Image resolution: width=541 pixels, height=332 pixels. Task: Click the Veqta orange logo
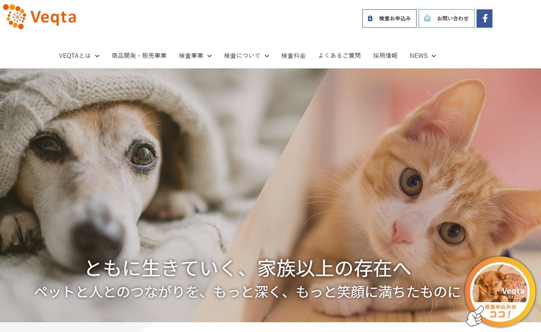[x=40, y=17]
